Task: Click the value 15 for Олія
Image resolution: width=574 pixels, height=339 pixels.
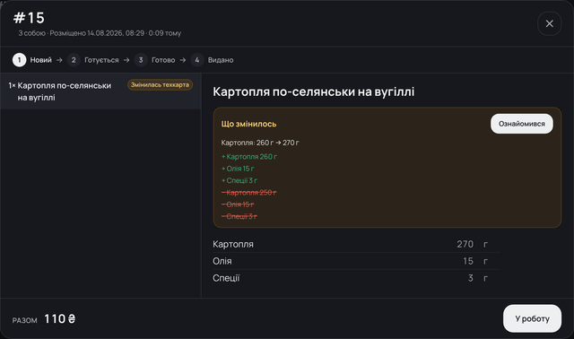Action: tap(468, 261)
